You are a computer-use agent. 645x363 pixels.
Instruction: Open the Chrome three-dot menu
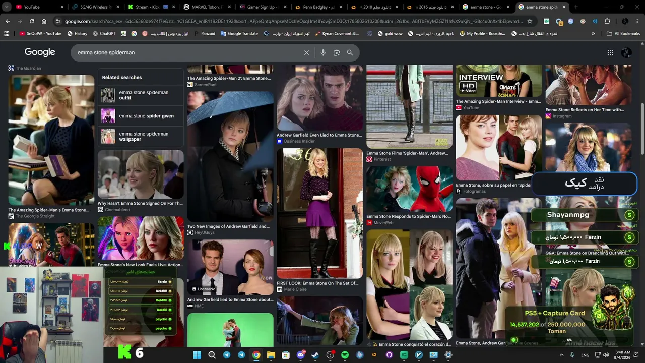pos(637,21)
